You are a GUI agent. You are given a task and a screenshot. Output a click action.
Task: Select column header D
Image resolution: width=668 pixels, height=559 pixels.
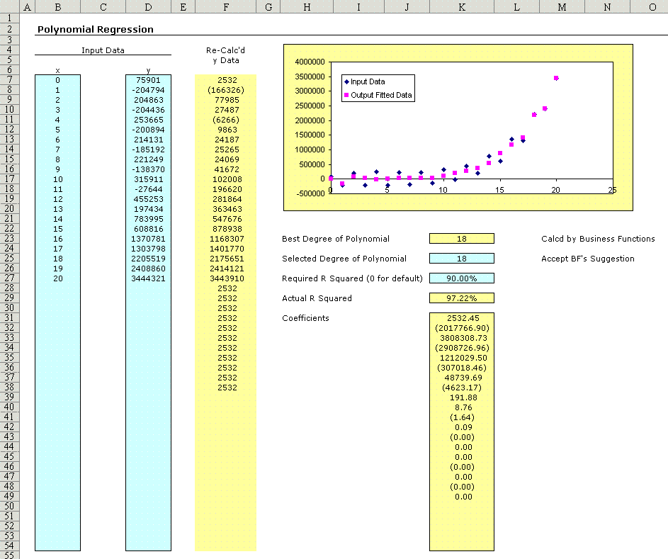coord(148,7)
